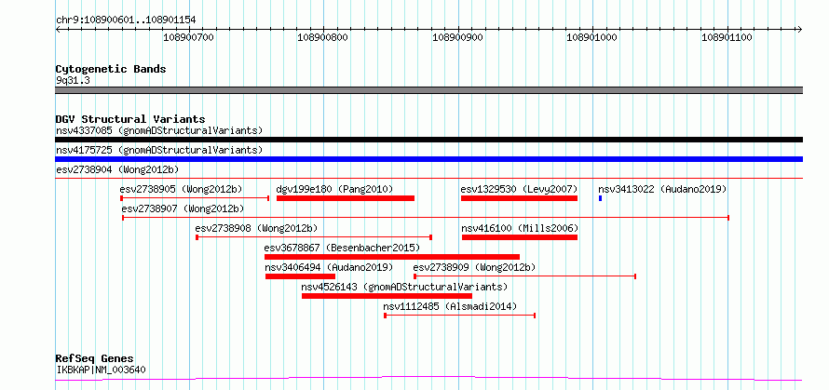Select esv2738908 (Wong2012b) label
829x390 pixels.
point(256,228)
